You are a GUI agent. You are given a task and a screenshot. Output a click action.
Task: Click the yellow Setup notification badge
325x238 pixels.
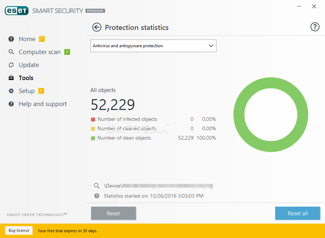coord(41,91)
